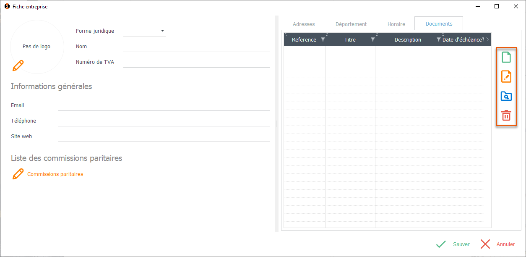
Task: Open filter for Titre column
Action: 372,40
